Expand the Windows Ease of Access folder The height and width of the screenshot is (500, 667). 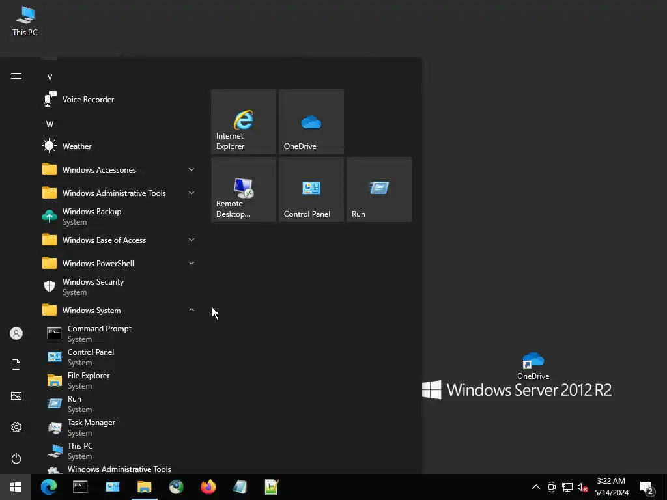point(119,240)
